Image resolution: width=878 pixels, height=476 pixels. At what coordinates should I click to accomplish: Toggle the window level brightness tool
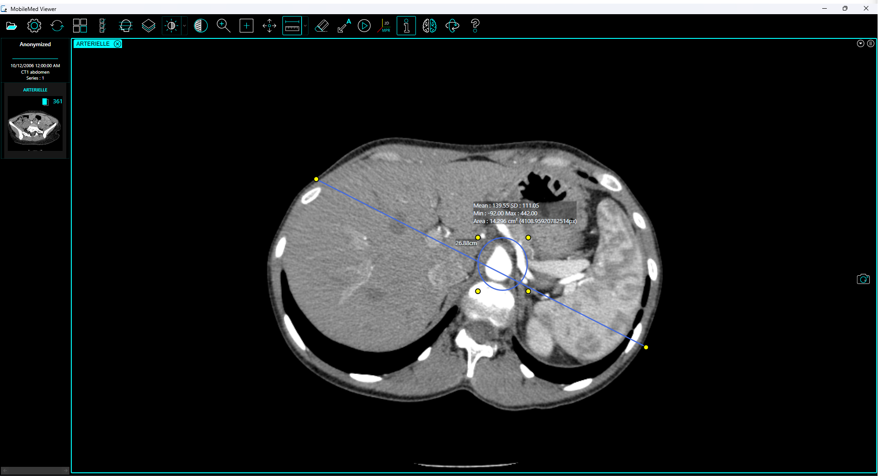[171, 26]
